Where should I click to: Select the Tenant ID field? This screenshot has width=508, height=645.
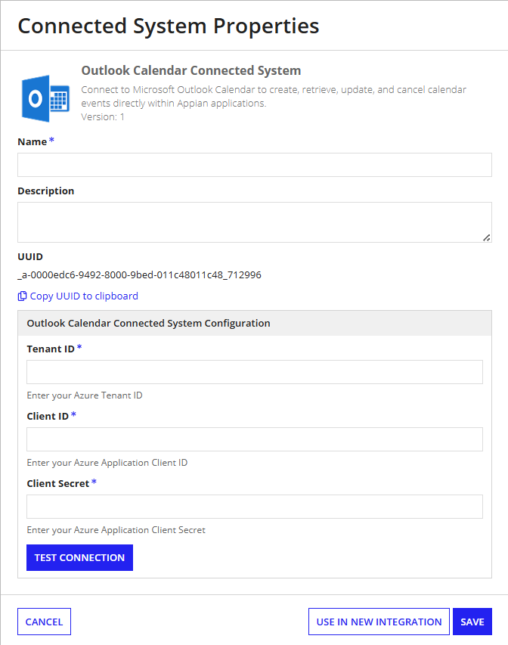pos(255,372)
